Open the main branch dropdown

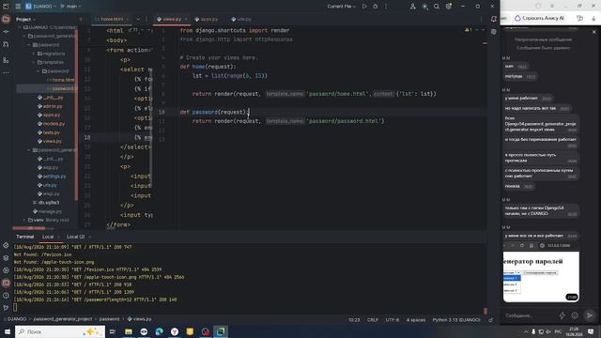click(x=70, y=7)
